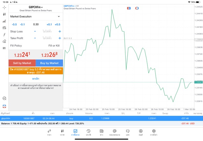Image resolution: width=203 pixels, height=141 pixels.
Task: Tap the BUY 0.3 order line label on chart
Action: (68, 38)
